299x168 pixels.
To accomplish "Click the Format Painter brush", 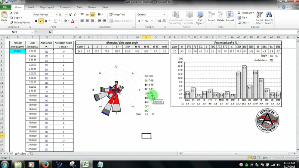I will (12, 22).
